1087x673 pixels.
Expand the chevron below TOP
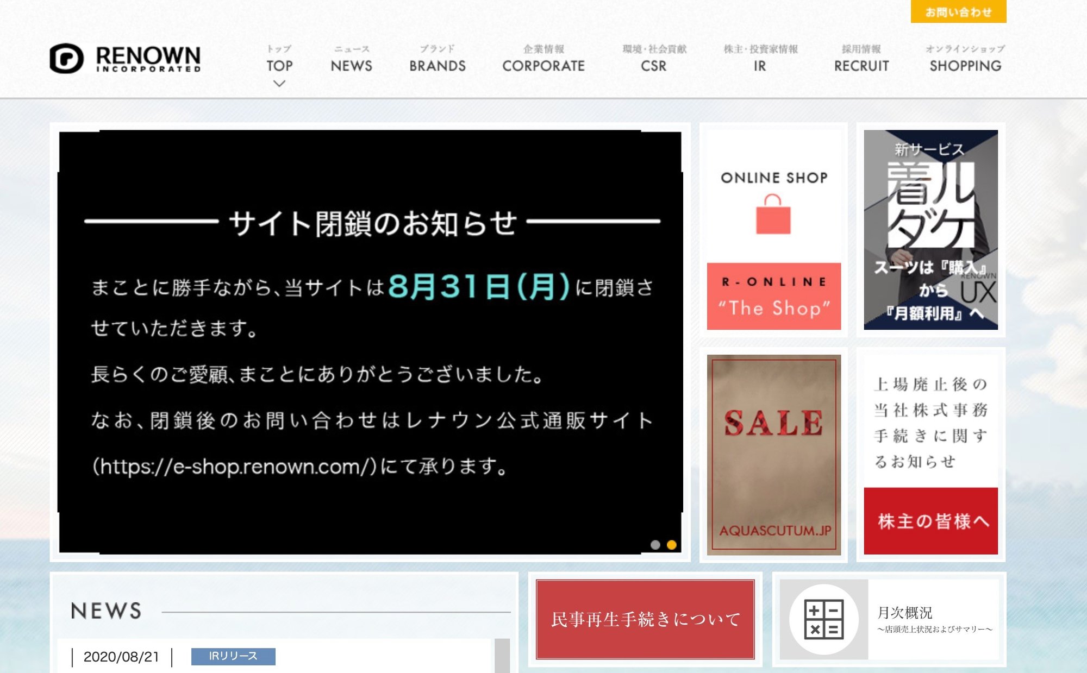pyautogui.click(x=279, y=84)
